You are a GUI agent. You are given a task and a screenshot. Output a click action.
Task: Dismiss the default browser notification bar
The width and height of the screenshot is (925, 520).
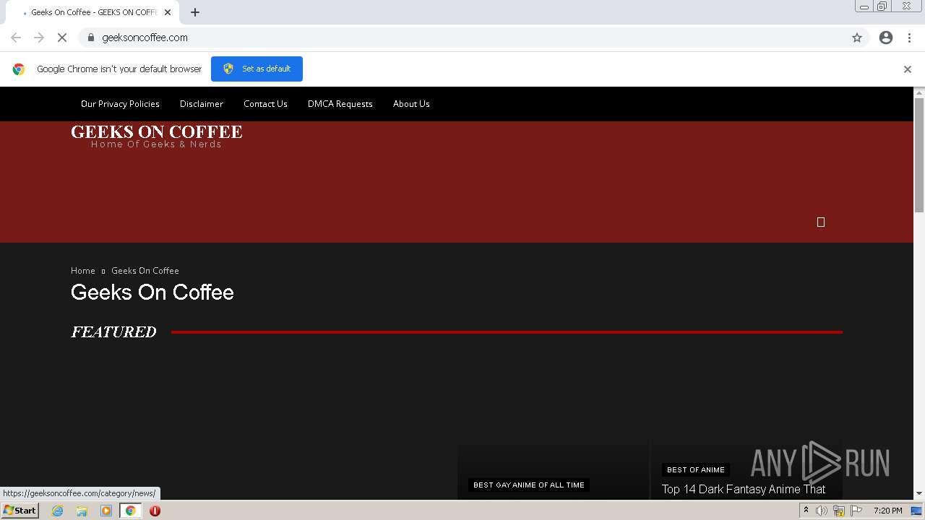(x=908, y=69)
